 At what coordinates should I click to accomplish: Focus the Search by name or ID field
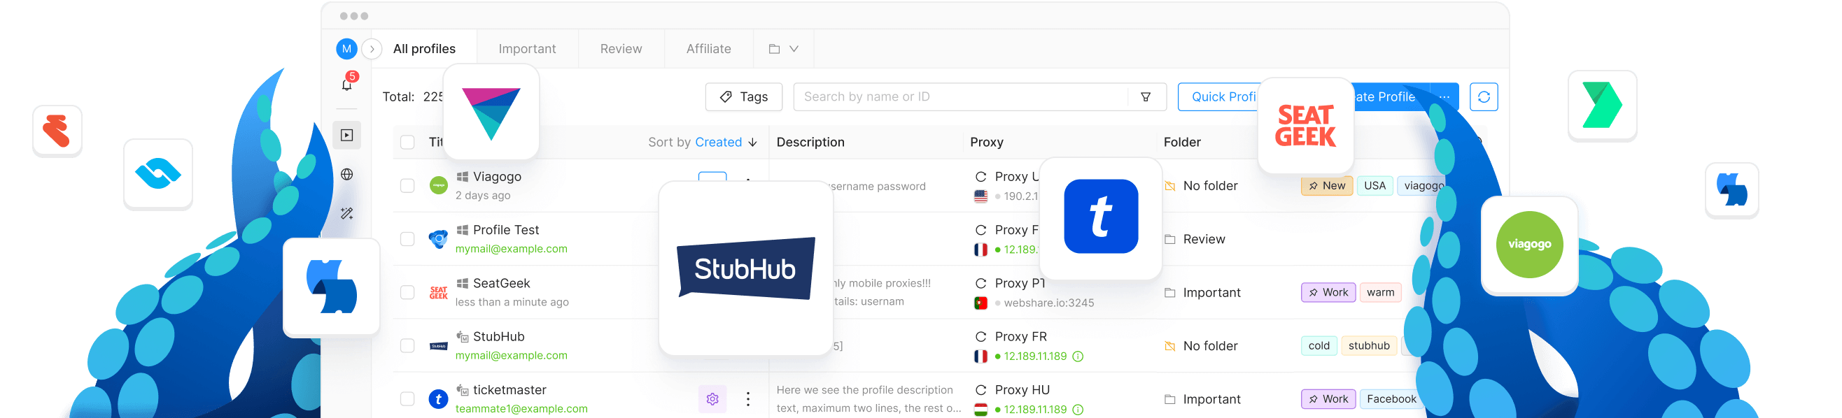coord(962,96)
